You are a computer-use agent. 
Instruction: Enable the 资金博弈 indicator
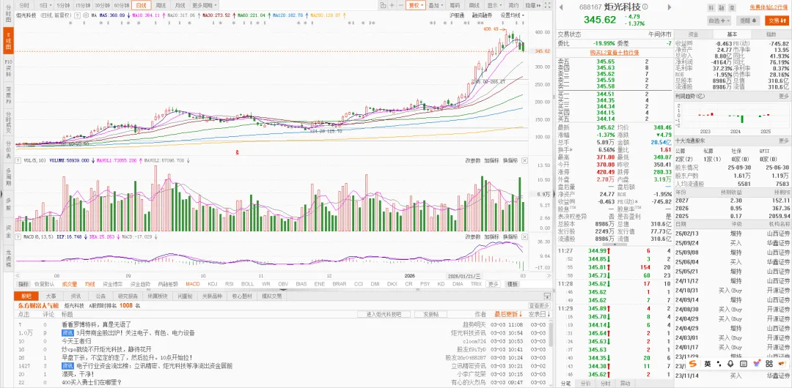tap(113, 284)
